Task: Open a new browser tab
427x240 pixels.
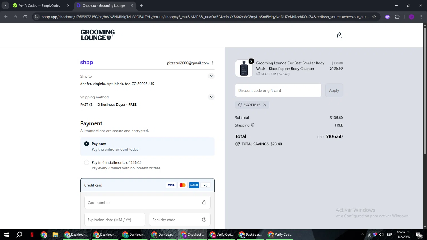Action: (x=141, y=5)
